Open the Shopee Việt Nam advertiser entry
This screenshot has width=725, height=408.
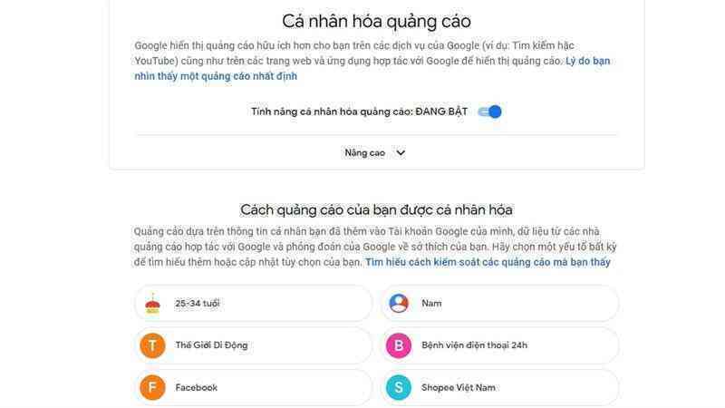tap(500, 388)
